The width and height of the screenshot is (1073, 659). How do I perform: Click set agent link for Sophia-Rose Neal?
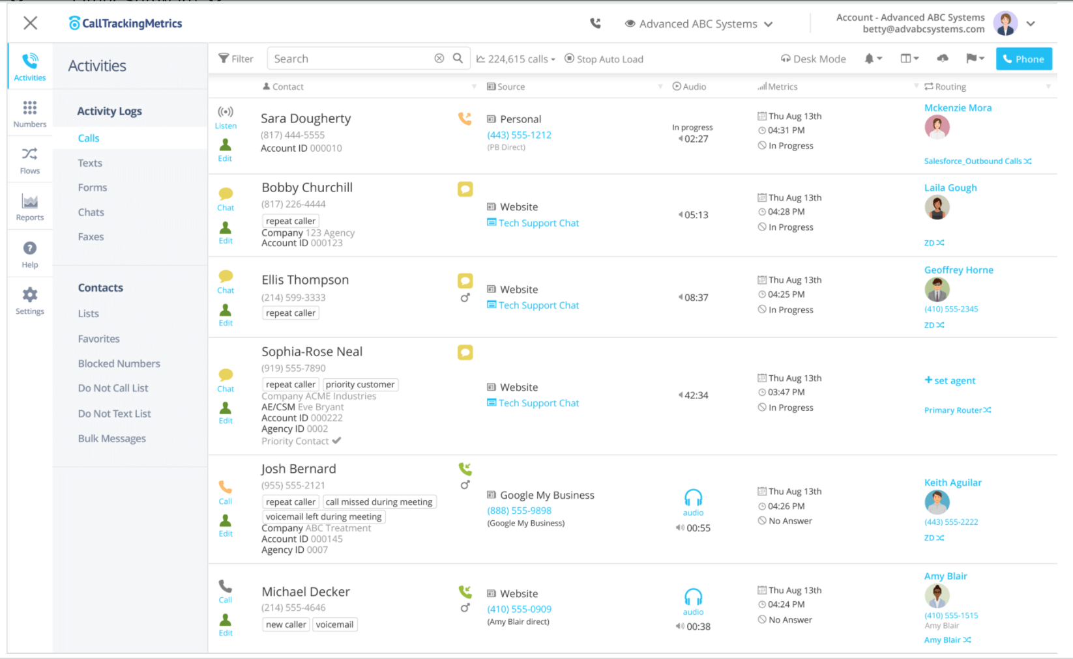[950, 381]
